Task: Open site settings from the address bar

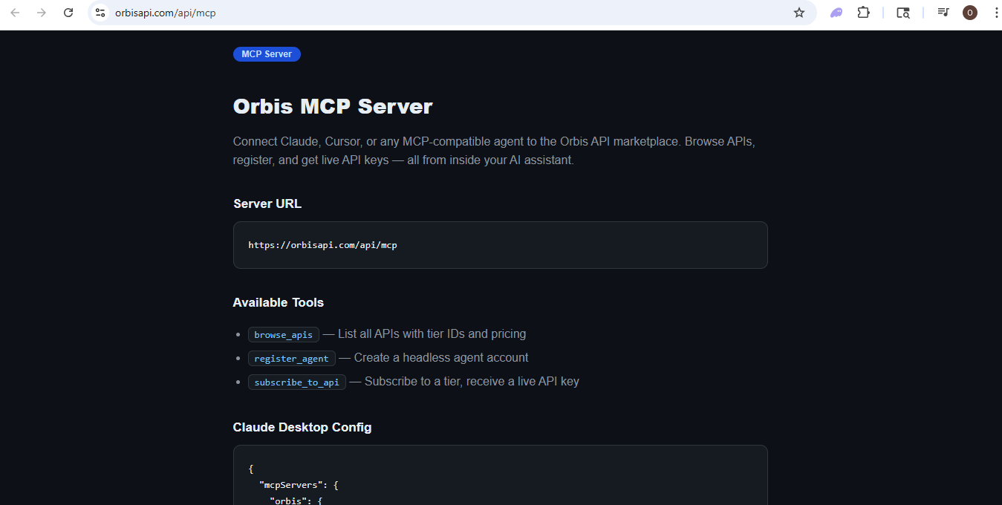Action: [x=100, y=12]
